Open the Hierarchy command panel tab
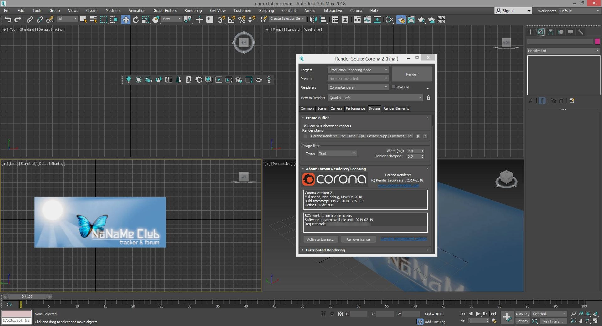This screenshot has width=602, height=326. tap(551, 32)
